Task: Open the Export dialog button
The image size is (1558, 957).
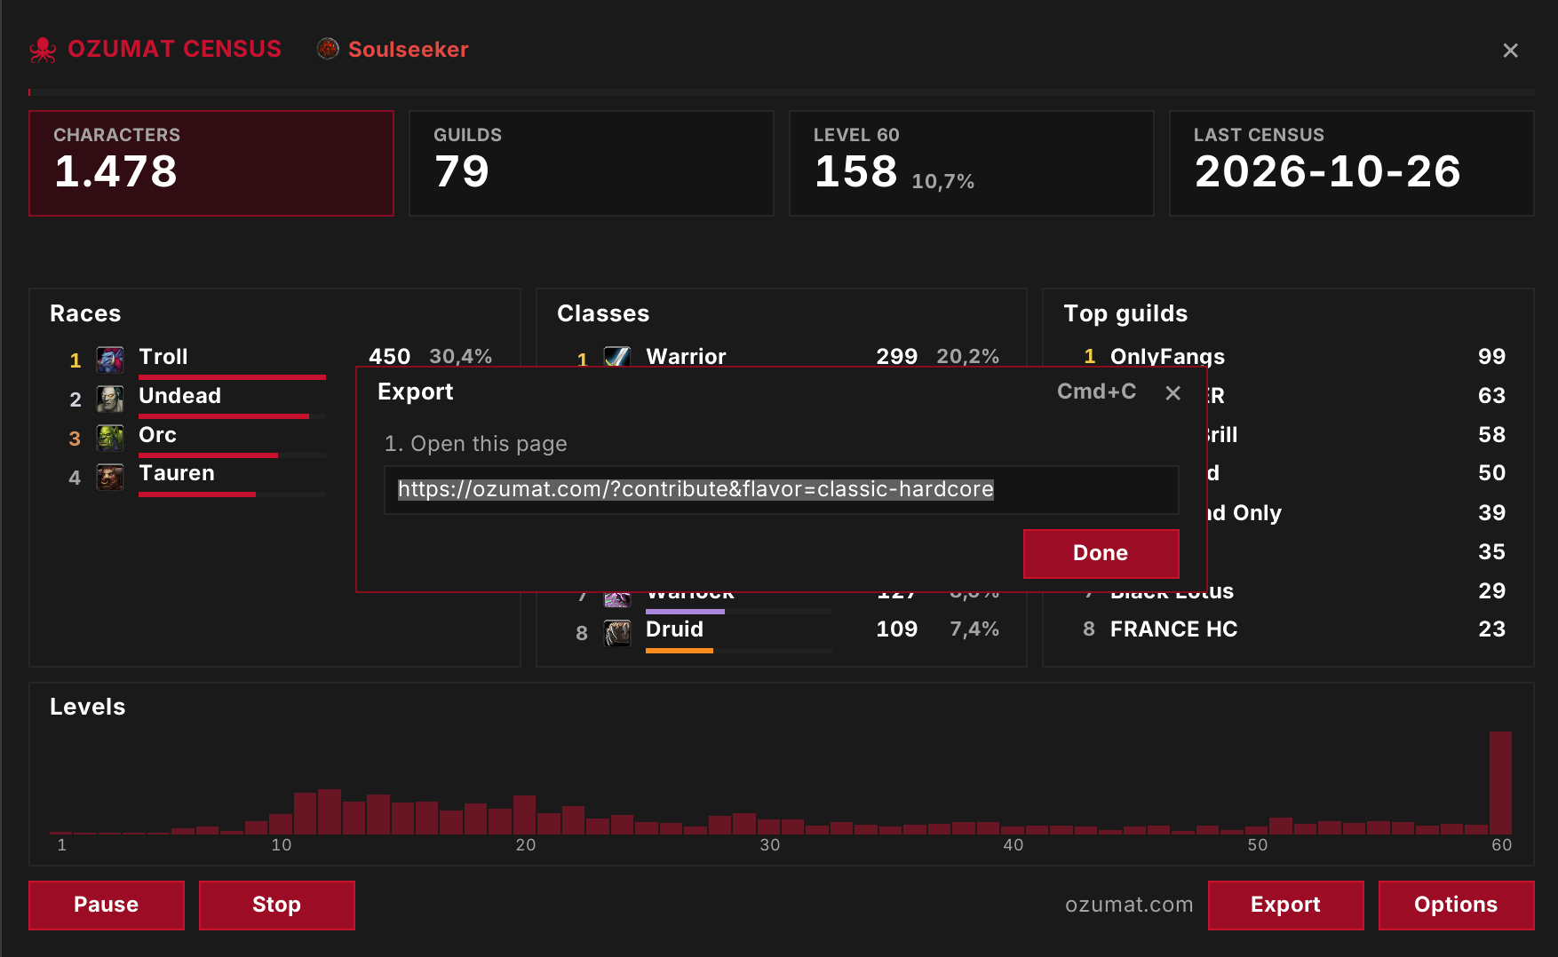Action: [1286, 906]
